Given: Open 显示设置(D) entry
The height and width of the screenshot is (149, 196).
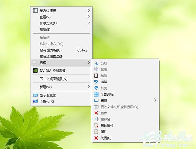Looking at the screenshot, I should [61, 95].
